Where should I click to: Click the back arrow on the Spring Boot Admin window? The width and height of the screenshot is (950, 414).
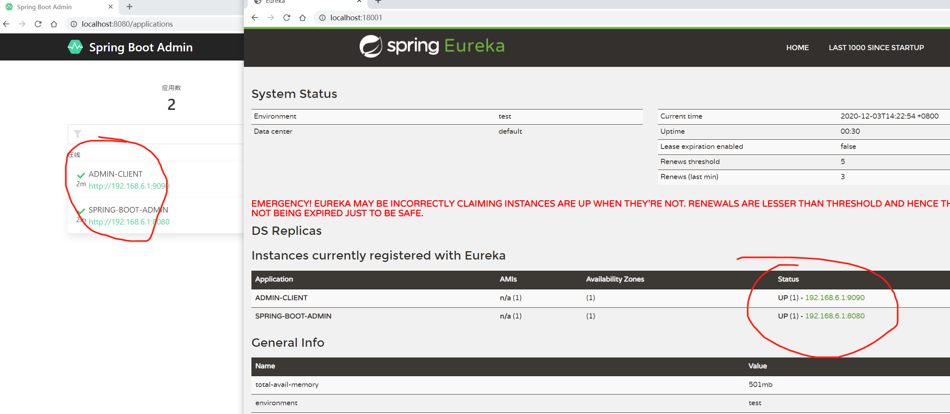[6, 24]
